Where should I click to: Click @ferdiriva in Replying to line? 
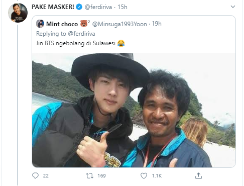(81, 34)
